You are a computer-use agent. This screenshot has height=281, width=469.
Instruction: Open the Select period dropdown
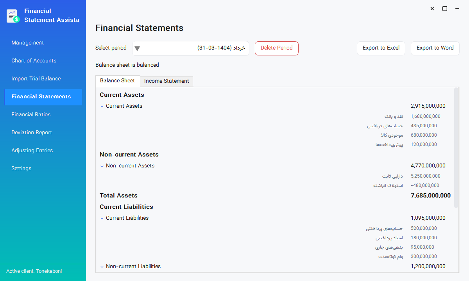(x=191, y=48)
